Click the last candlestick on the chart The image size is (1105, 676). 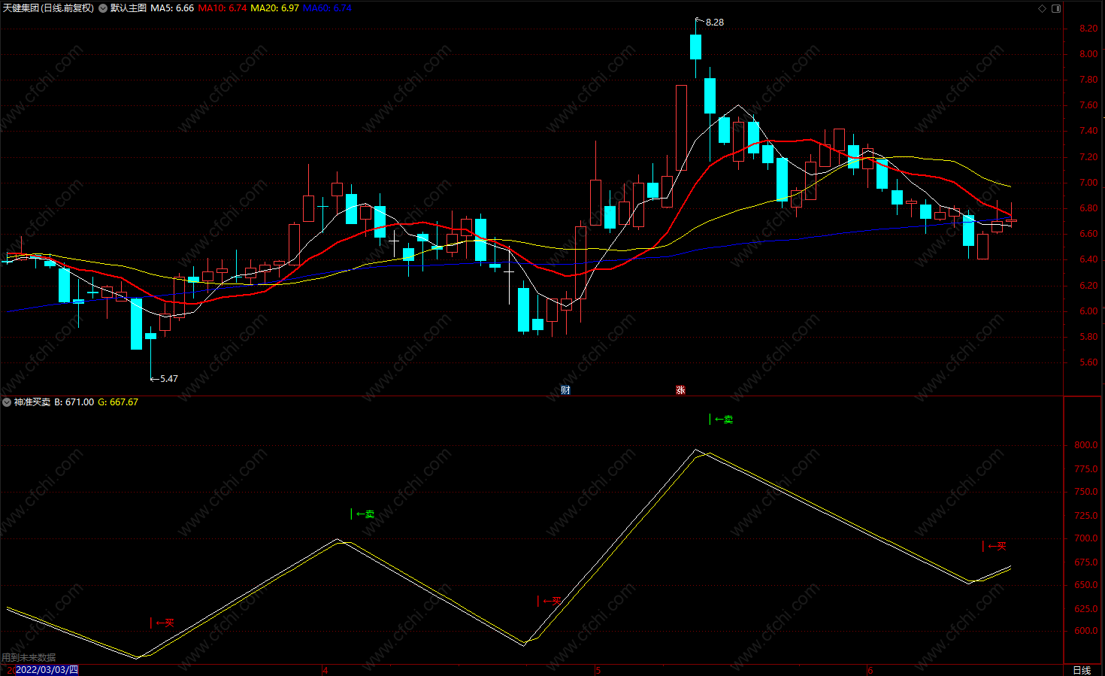click(1011, 220)
